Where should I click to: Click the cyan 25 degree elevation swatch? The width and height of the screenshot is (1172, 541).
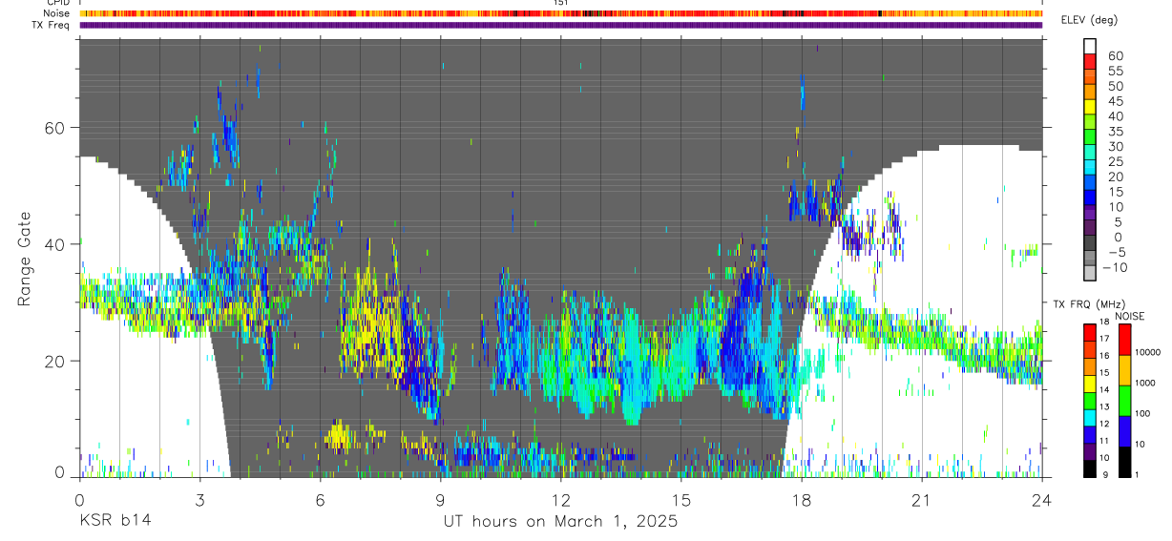click(x=1090, y=169)
